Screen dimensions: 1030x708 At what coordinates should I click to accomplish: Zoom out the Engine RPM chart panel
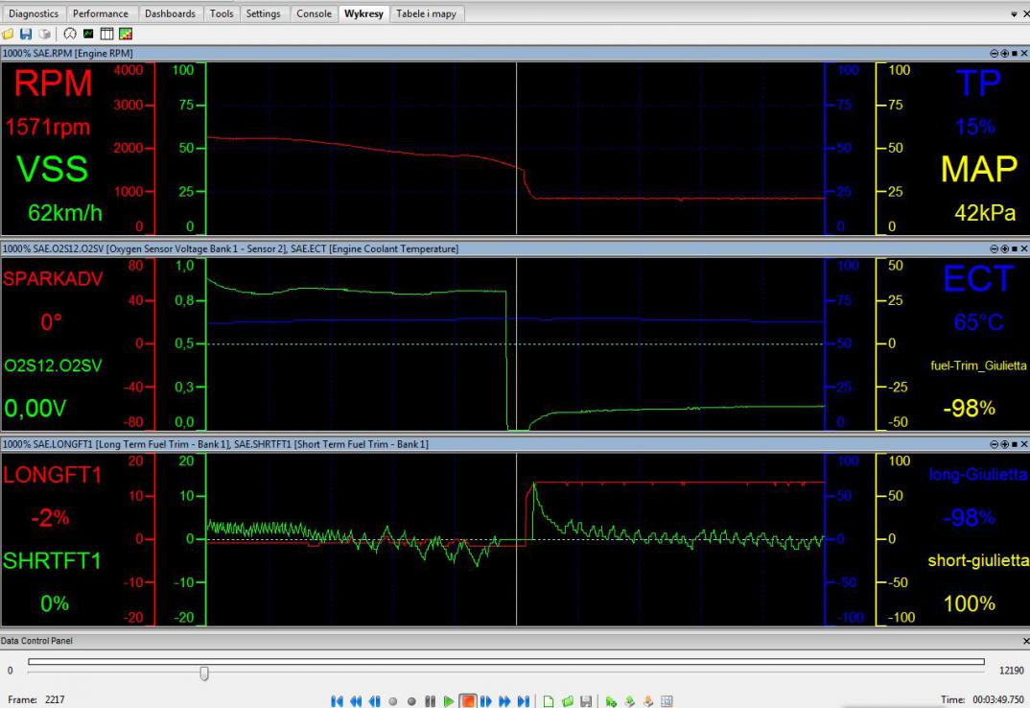point(994,54)
